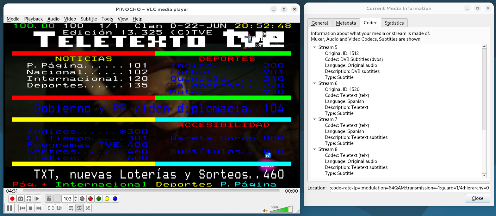Screen dimensions: 496x216
Task: Maximize the Current Media Information window
Action: 478,8
